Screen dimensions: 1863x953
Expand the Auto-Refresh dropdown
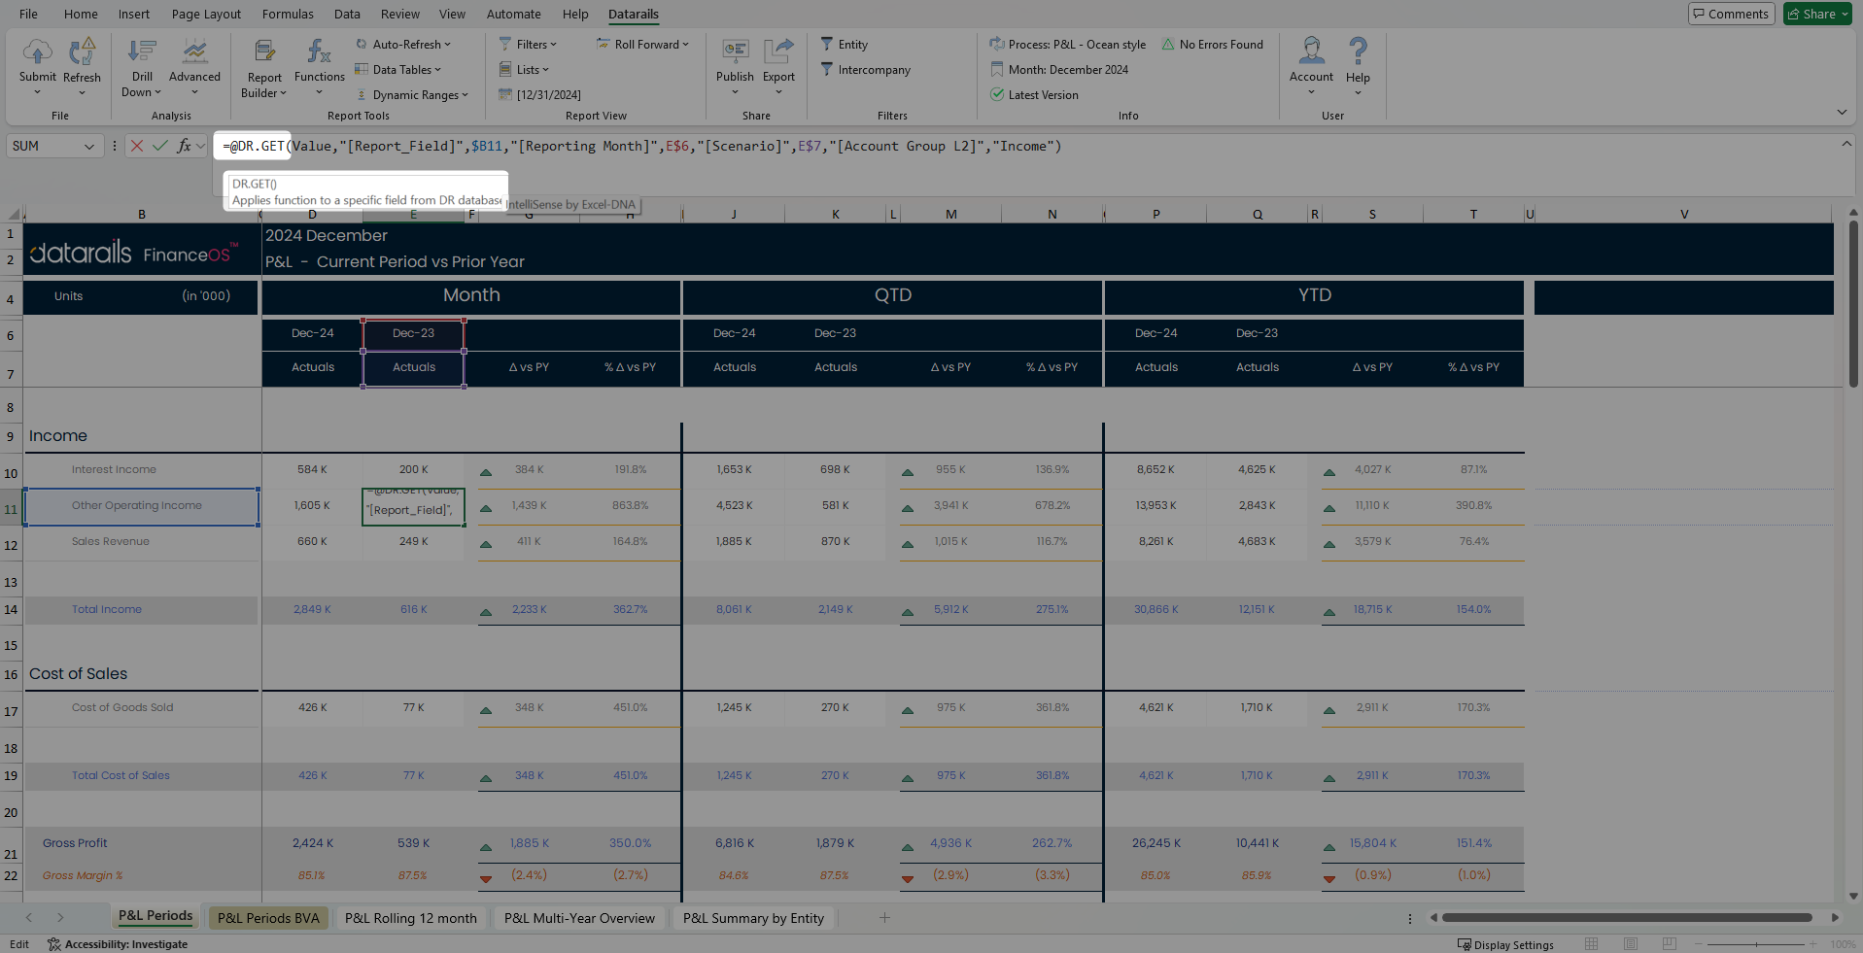click(x=402, y=45)
